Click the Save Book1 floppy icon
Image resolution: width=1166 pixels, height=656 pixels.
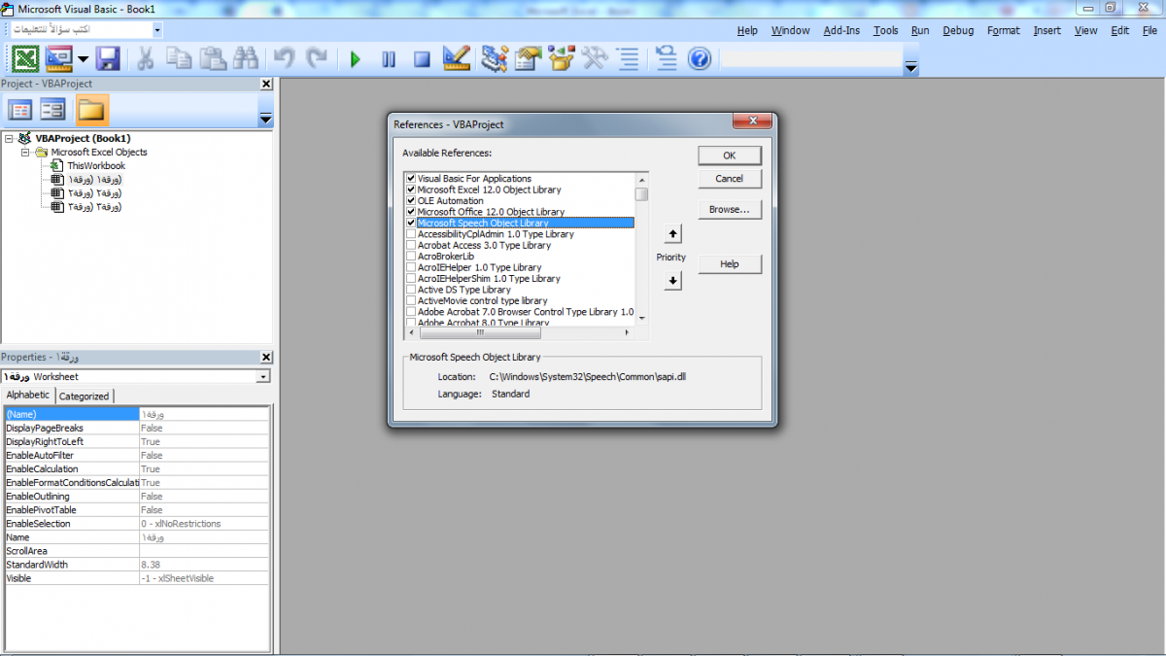[x=107, y=59]
